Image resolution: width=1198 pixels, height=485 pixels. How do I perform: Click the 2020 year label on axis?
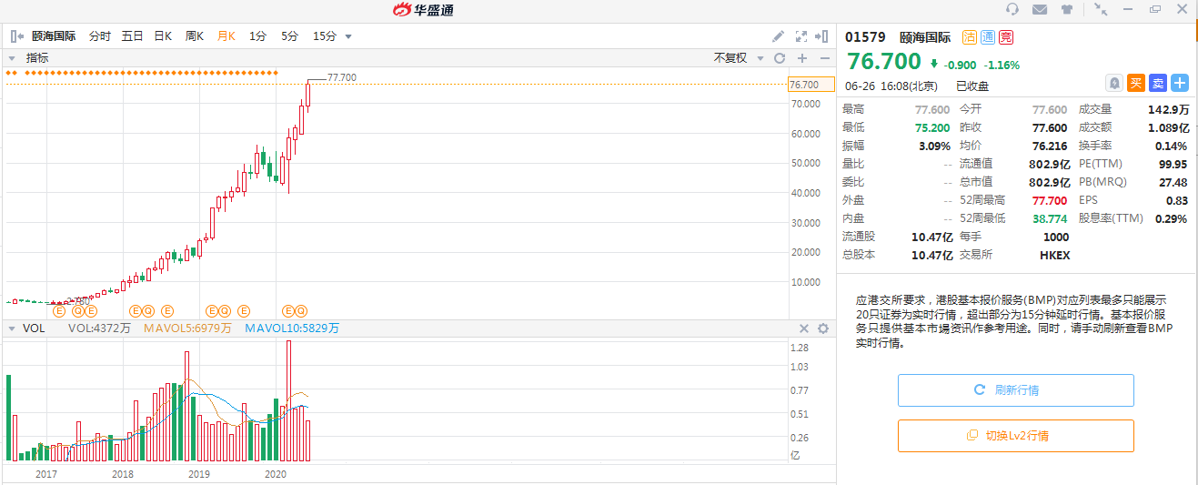(x=275, y=474)
